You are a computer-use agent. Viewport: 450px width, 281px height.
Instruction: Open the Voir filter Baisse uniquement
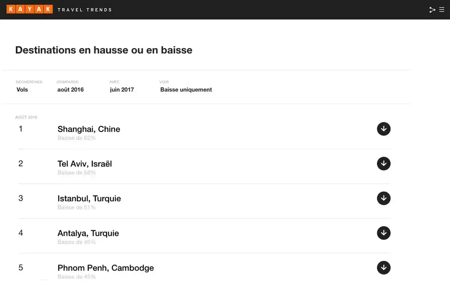186,90
